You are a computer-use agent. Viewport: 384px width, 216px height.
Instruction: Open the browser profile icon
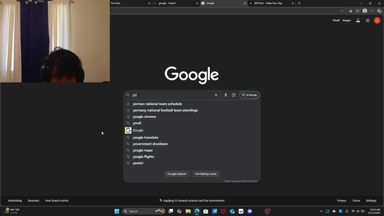pyautogui.click(x=365, y=11)
